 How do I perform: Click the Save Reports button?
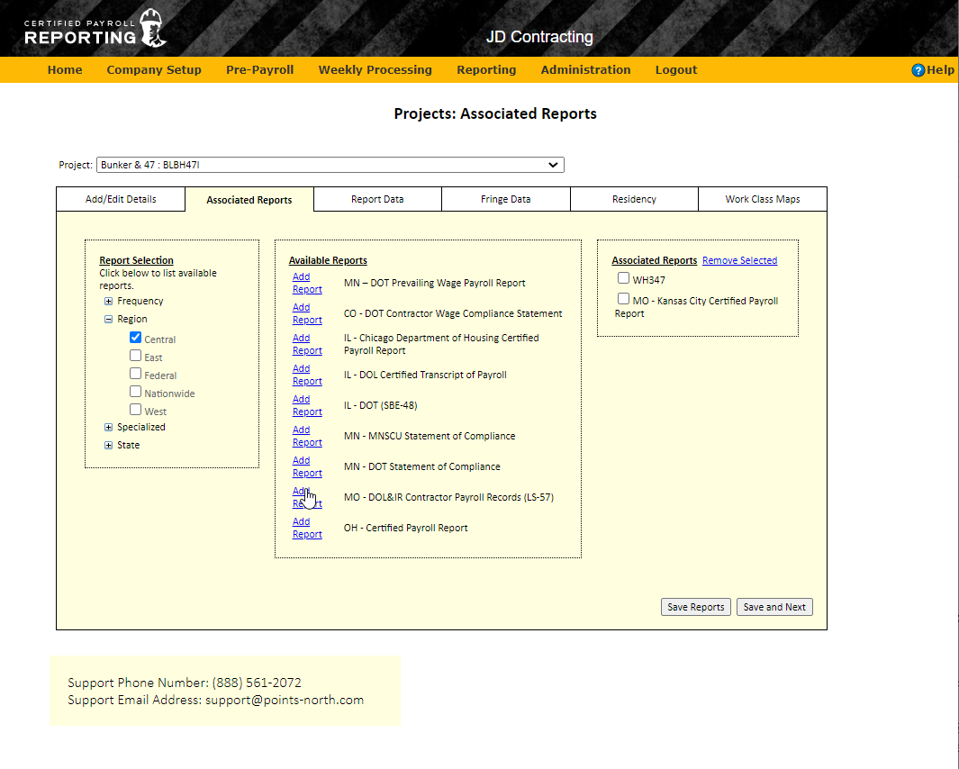point(695,607)
